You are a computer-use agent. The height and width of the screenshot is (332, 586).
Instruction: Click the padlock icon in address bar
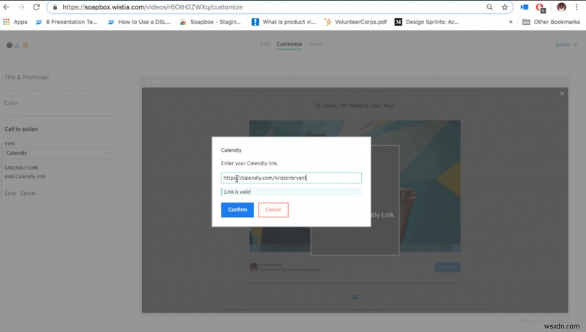click(55, 7)
